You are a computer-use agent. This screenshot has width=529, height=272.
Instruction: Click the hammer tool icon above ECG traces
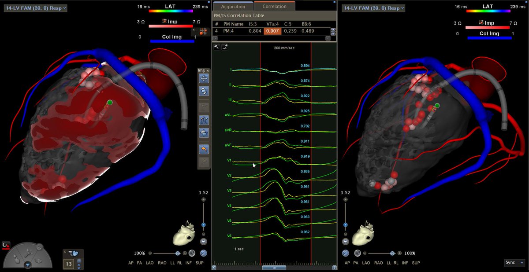pyautogui.click(x=217, y=46)
